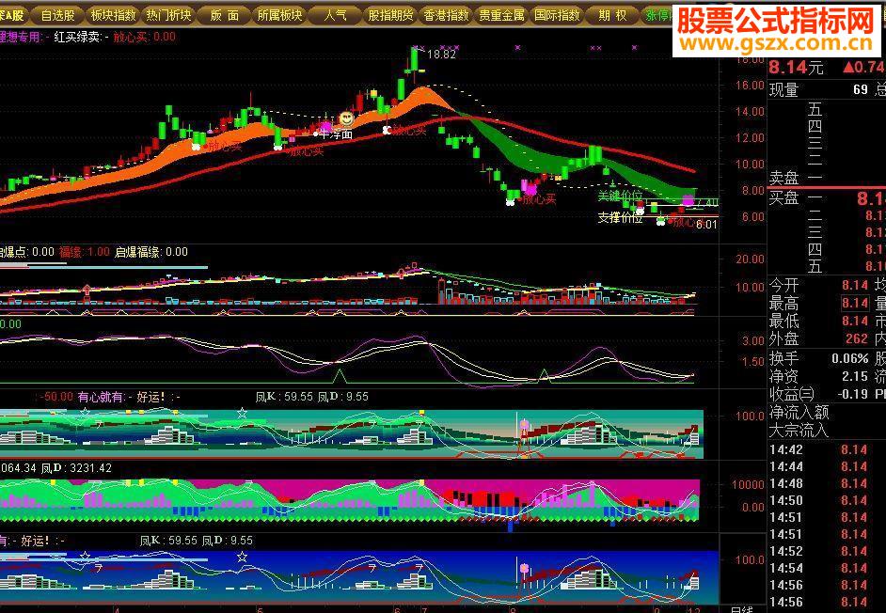Select the 买盘 label

(784, 197)
